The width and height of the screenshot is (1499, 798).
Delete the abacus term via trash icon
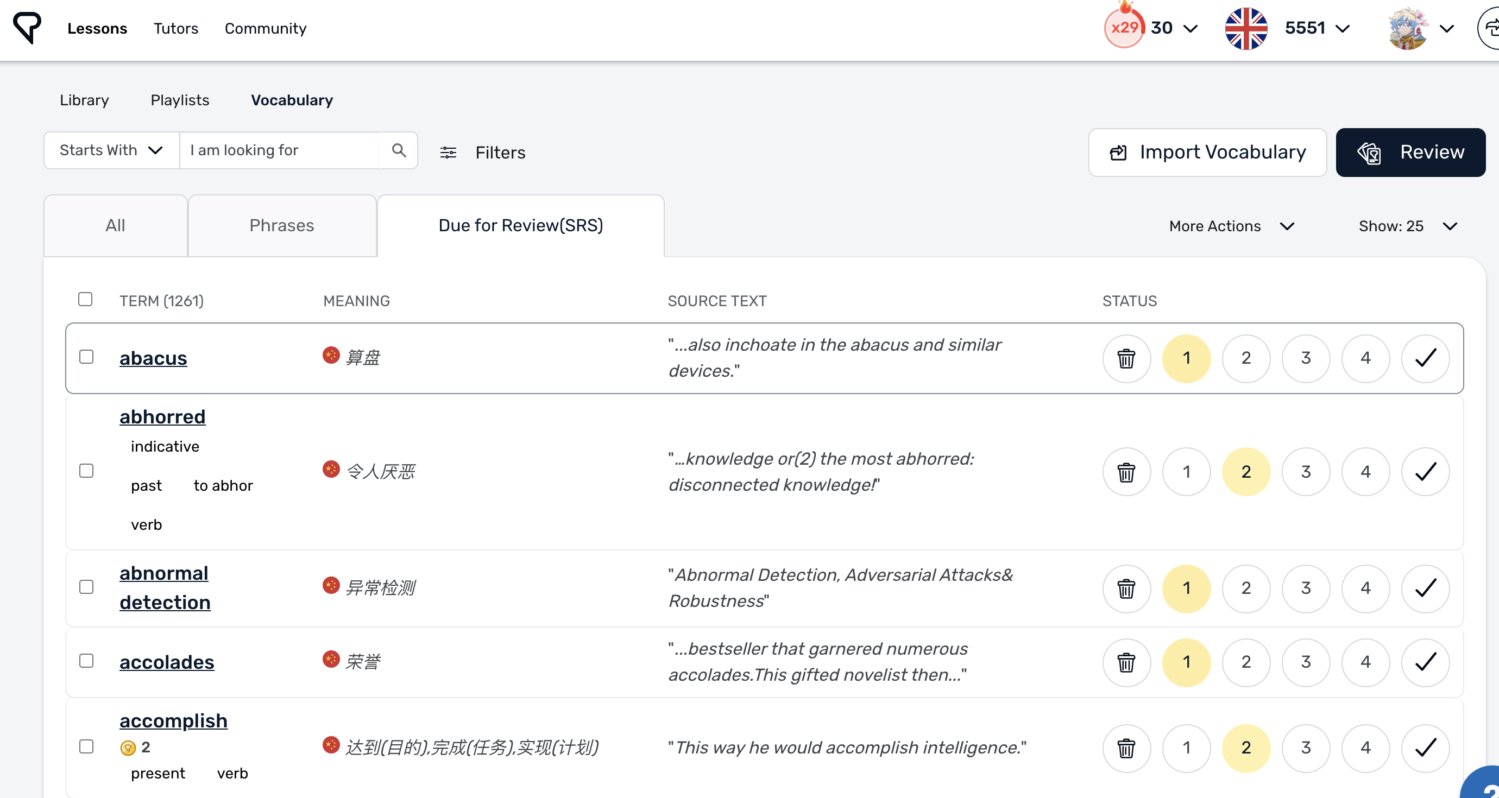coord(1126,358)
